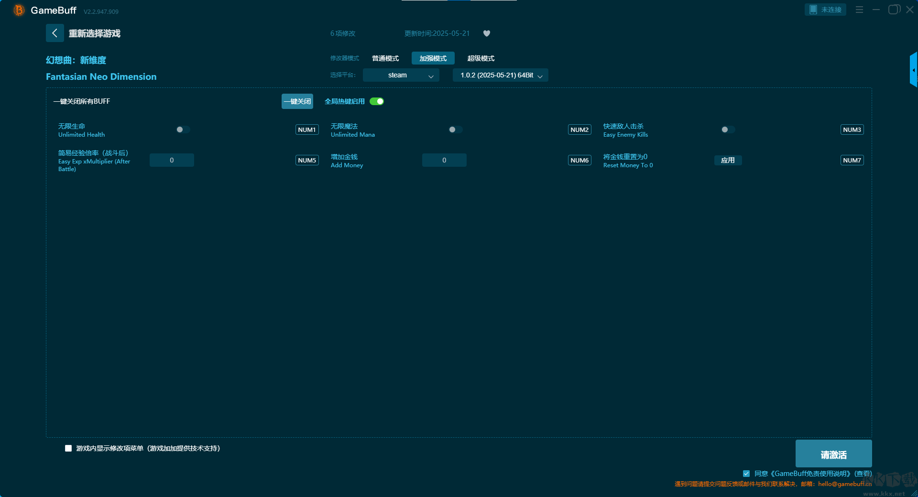Check the in-game modifier menu checkbox
This screenshot has height=497, width=918.
[68, 448]
